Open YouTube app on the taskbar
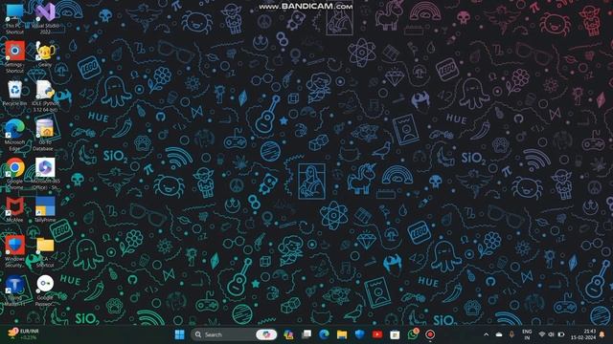Image resolution: width=613 pixels, height=344 pixels. (377, 334)
